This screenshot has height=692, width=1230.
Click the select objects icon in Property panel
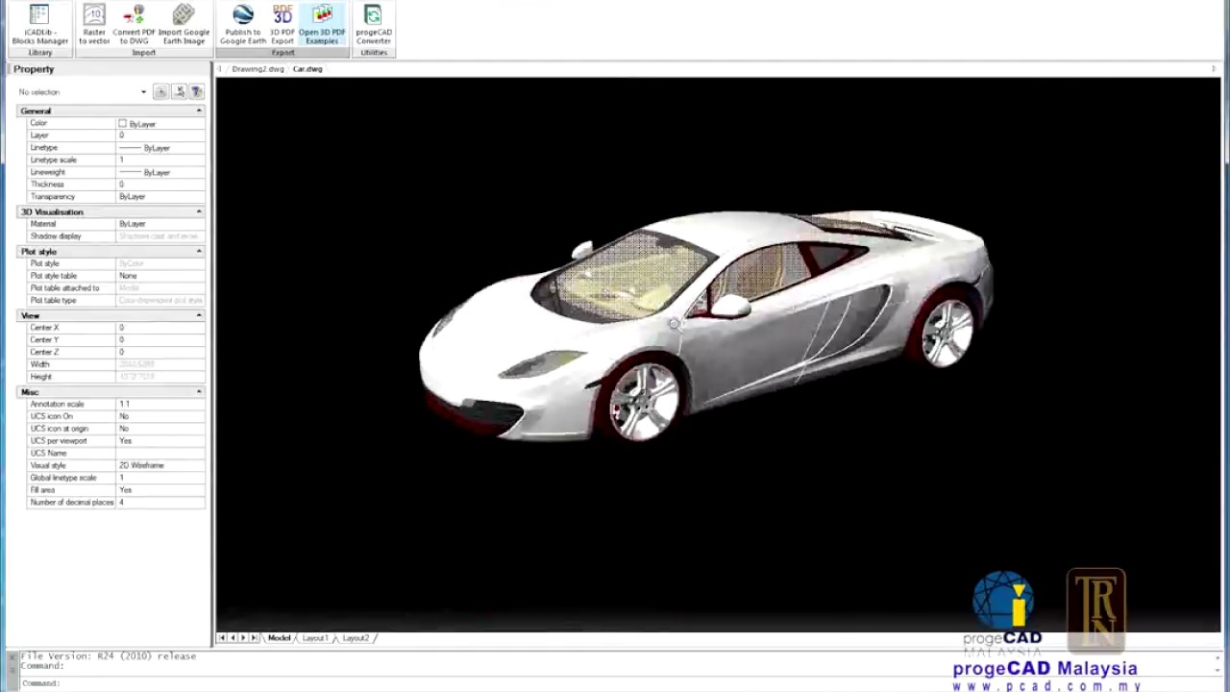click(x=179, y=91)
